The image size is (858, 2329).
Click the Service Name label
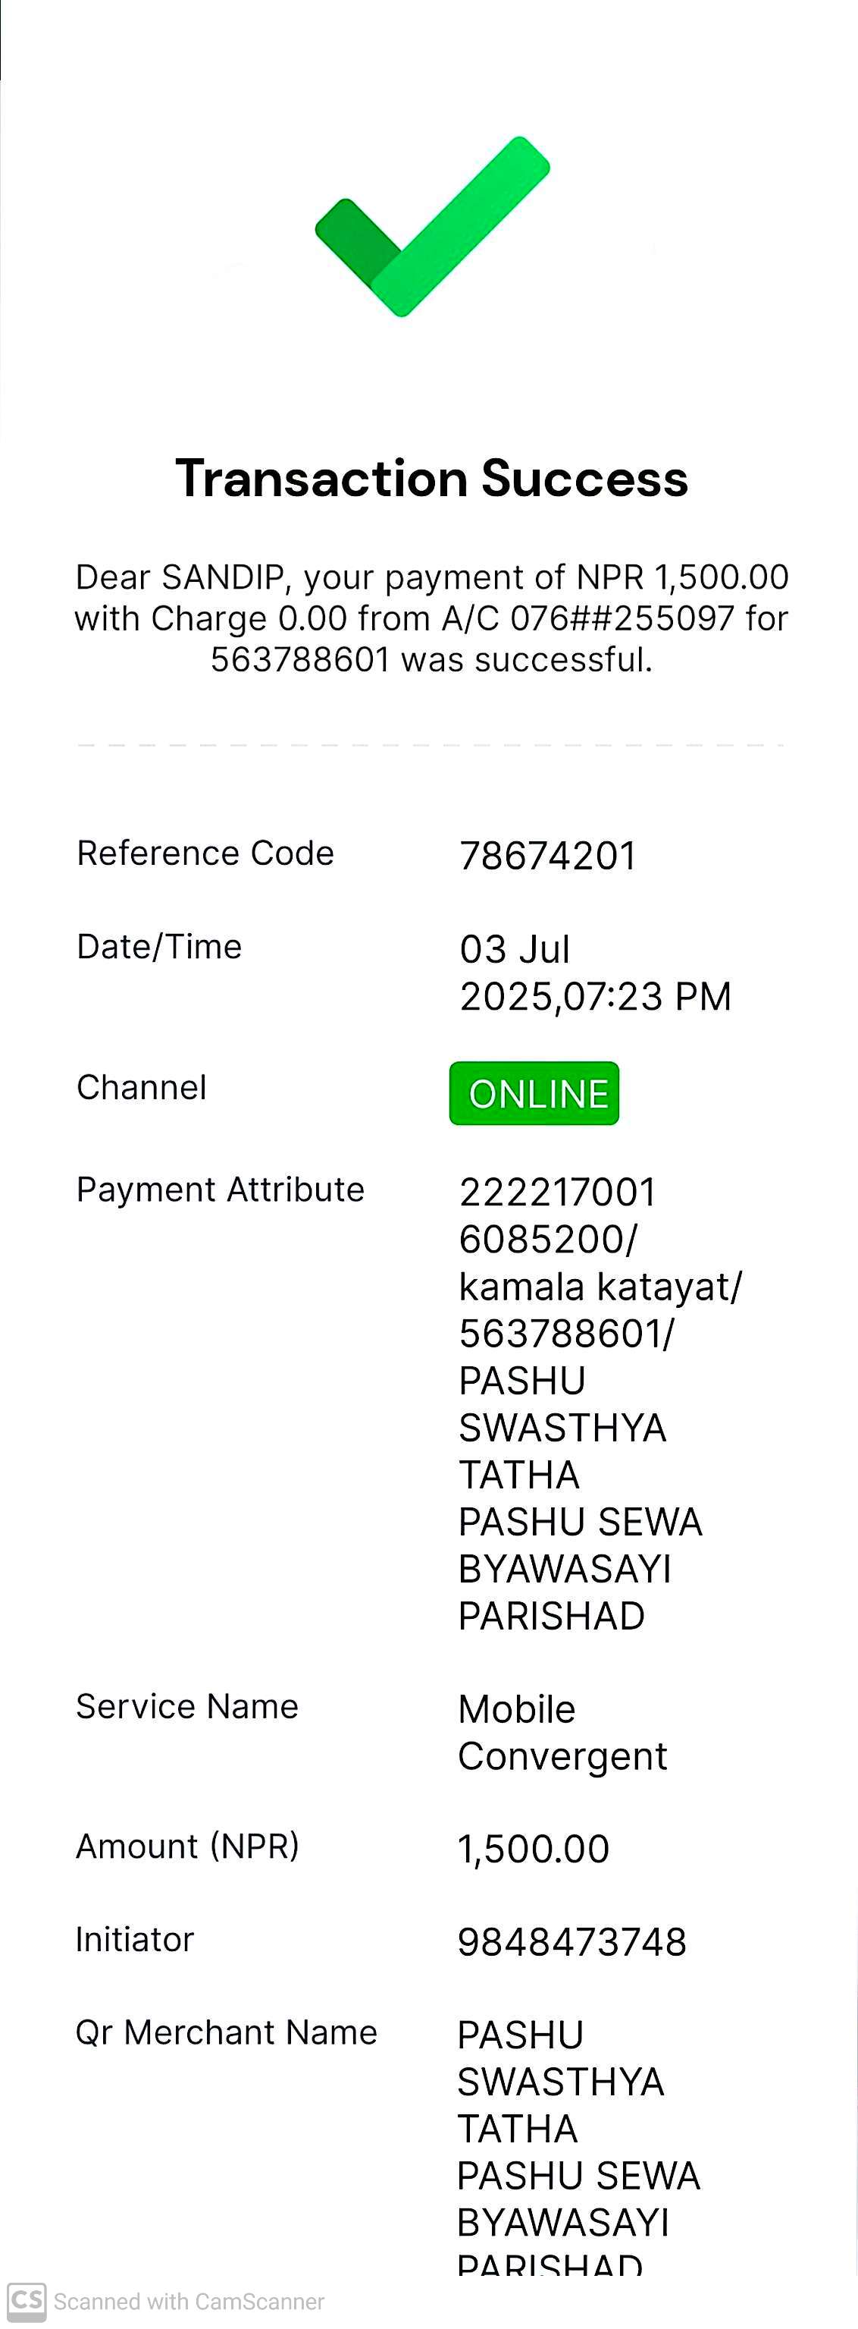point(187,1706)
